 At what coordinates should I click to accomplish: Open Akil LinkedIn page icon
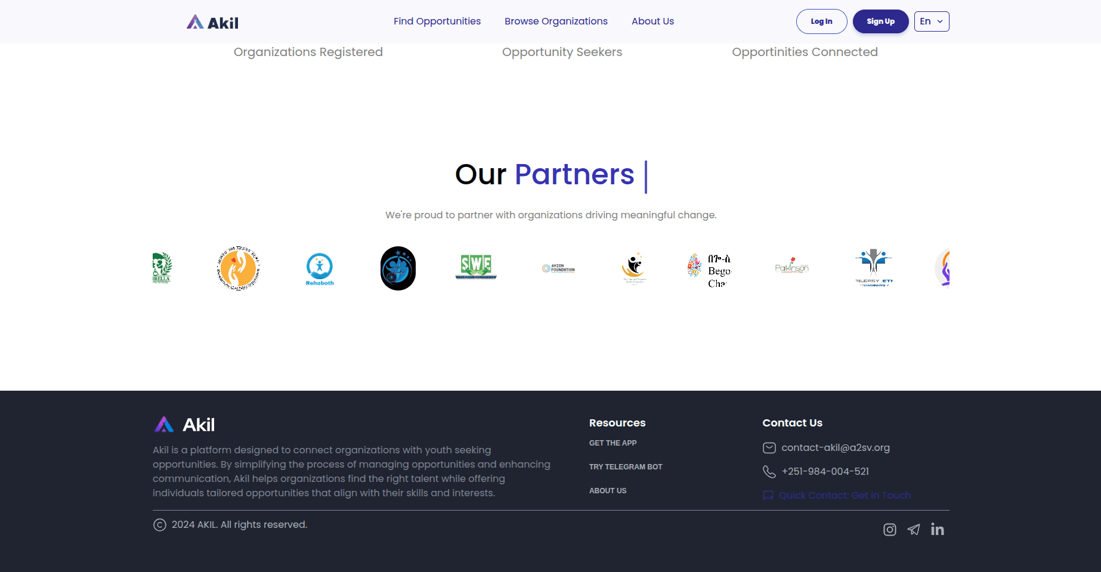938,530
